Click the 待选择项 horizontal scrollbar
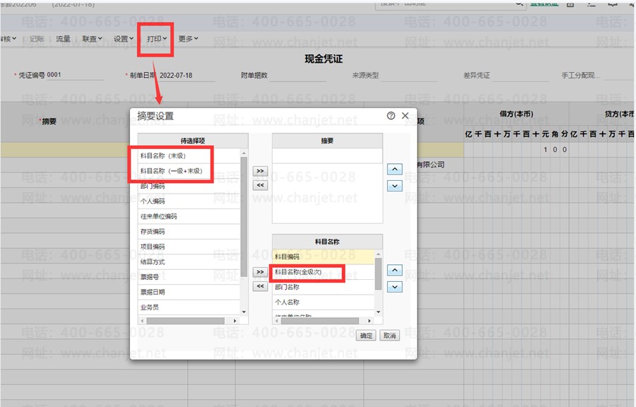 [x=189, y=321]
